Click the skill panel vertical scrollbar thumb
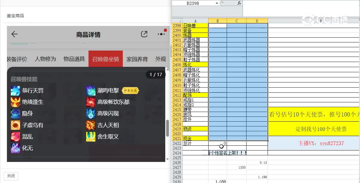360x183 pixels. [x=167, y=129]
